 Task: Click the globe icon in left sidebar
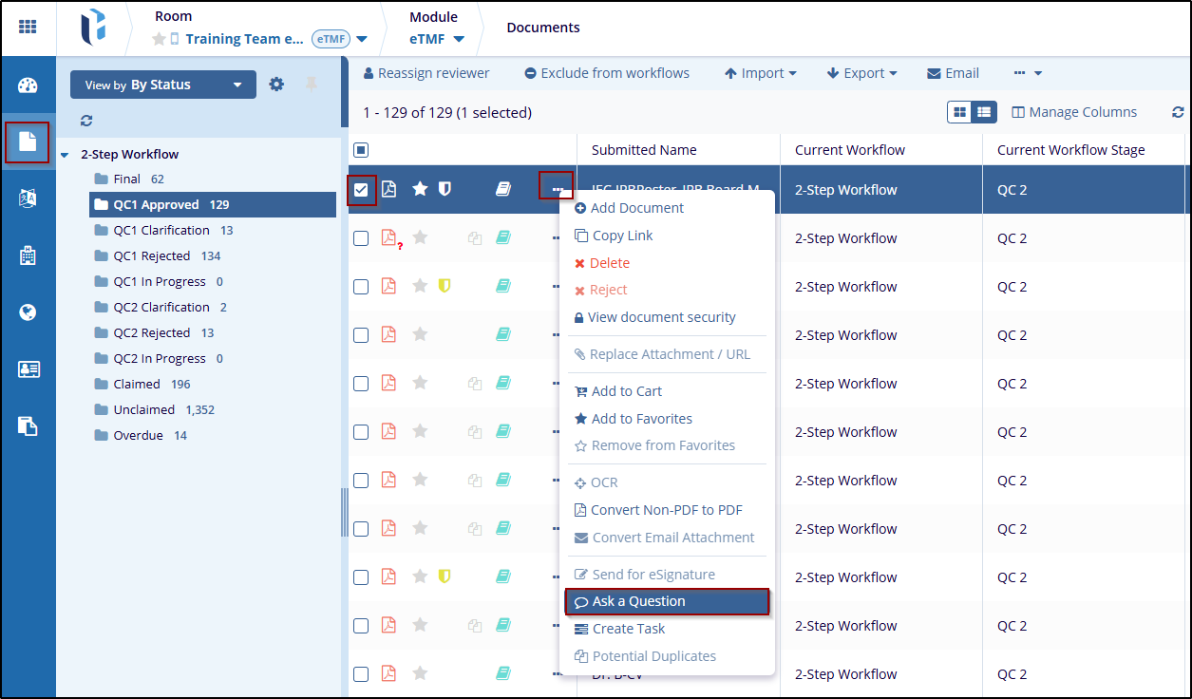[28, 312]
